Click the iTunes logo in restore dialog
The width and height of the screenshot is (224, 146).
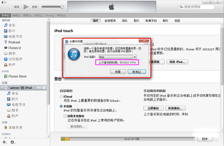74,54
